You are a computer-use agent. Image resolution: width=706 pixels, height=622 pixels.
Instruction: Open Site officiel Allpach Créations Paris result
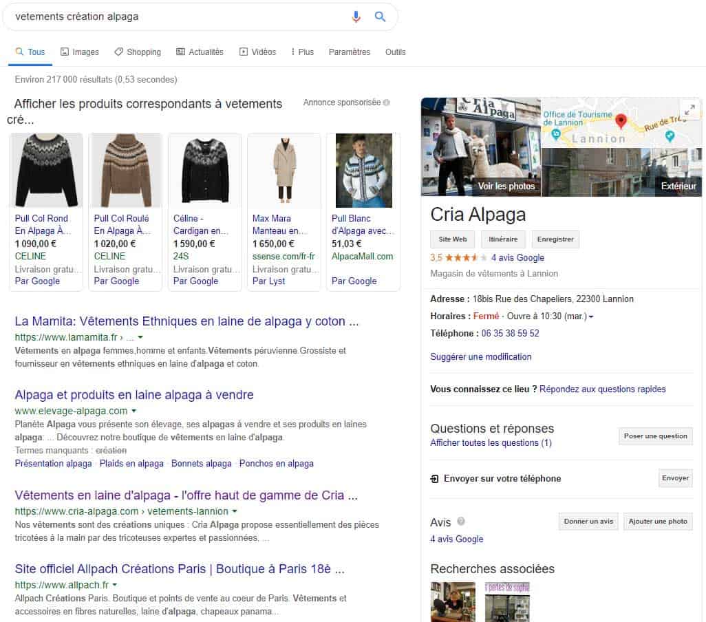click(180, 569)
